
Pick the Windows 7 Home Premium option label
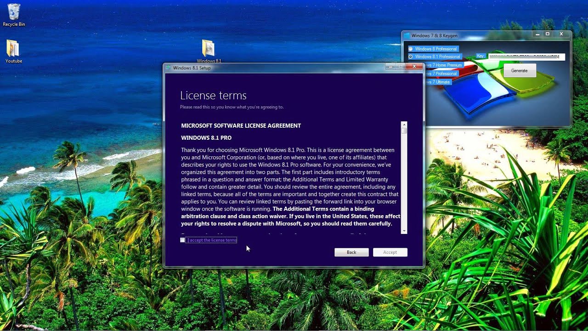(x=444, y=65)
